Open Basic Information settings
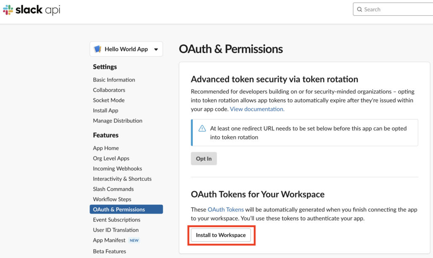Image resolution: width=433 pixels, height=258 pixels. [x=114, y=80]
